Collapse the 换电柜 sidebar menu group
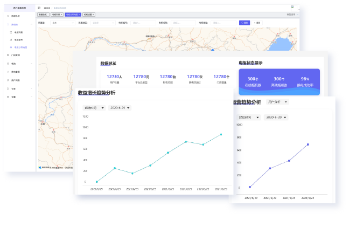 [x=31, y=25]
